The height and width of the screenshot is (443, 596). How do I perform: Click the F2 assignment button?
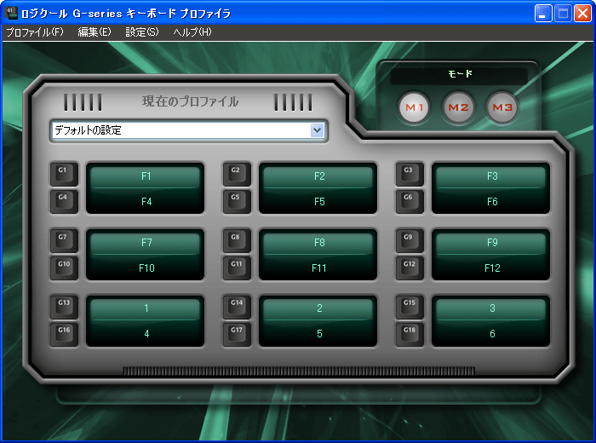pos(318,176)
